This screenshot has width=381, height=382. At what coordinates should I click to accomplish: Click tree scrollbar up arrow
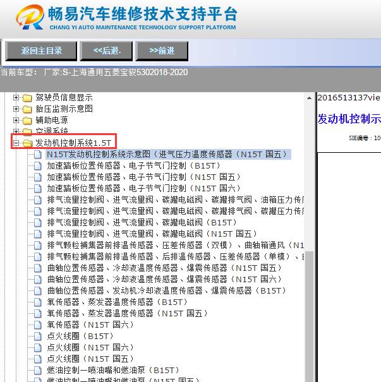point(309,98)
